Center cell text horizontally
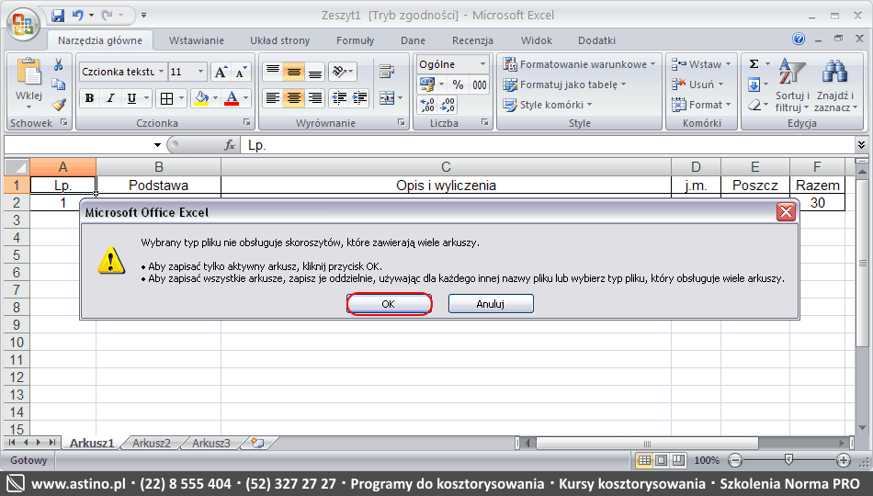The height and width of the screenshot is (496, 873). coord(293,98)
